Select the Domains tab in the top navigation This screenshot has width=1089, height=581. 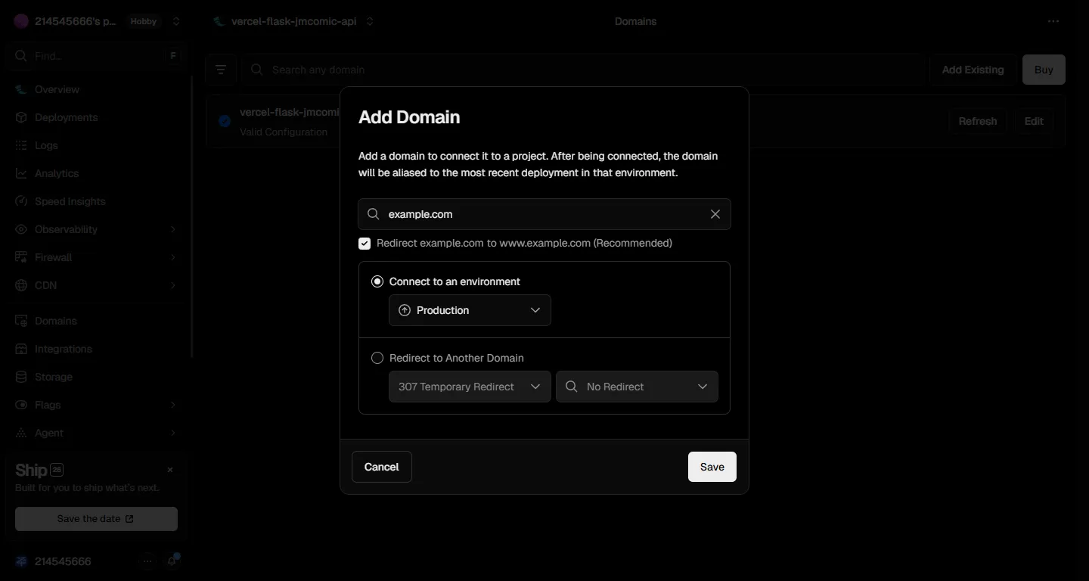635,20
